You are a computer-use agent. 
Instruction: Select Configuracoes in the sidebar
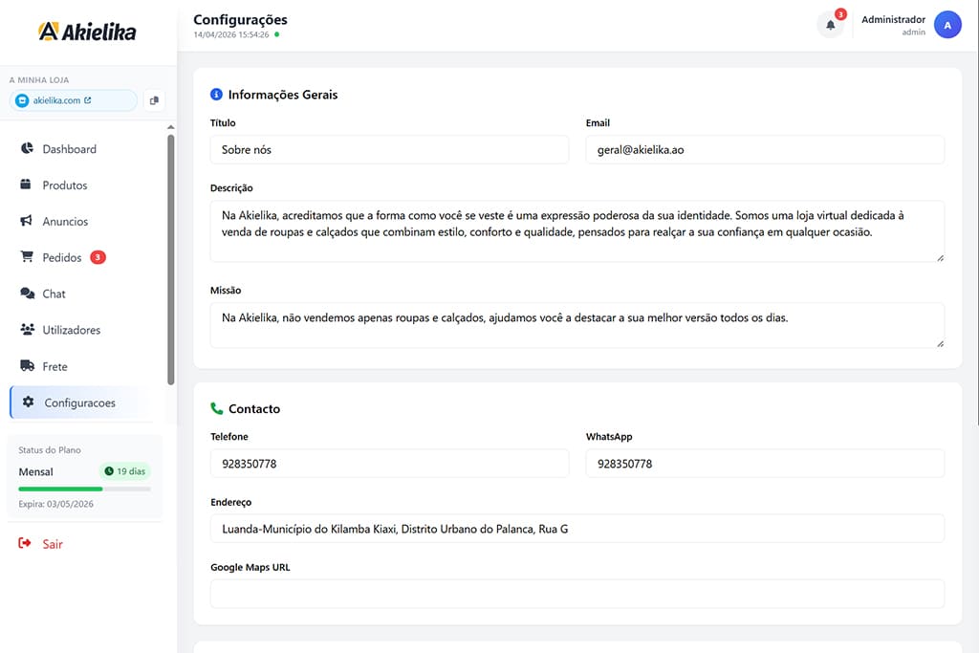(79, 403)
